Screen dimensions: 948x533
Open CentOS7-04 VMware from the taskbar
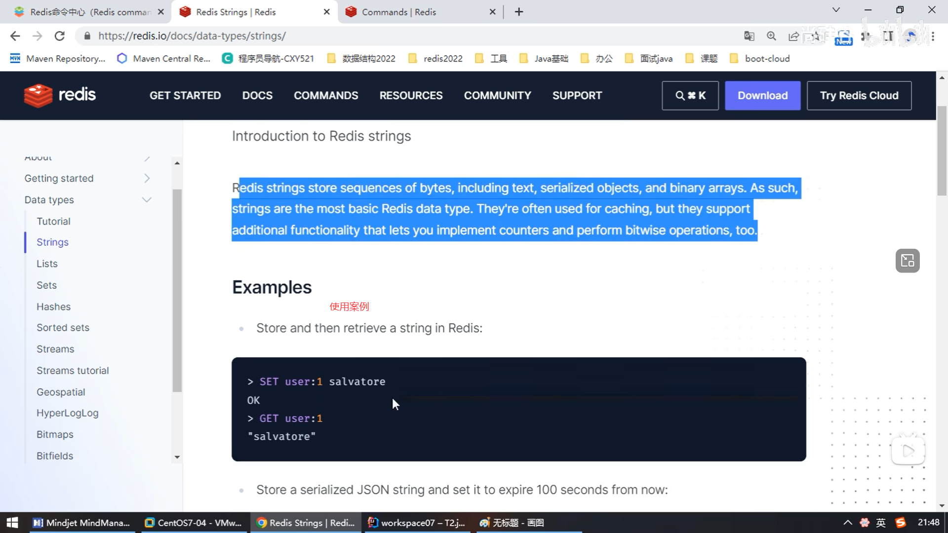(x=194, y=523)
